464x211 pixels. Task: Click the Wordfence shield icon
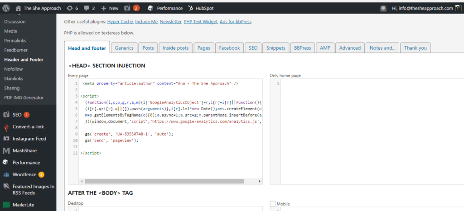[6, 175]
